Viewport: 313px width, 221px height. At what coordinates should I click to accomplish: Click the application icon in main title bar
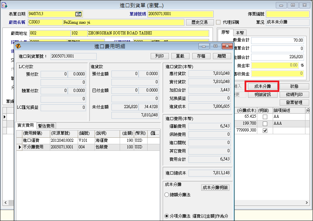[4, 5]
